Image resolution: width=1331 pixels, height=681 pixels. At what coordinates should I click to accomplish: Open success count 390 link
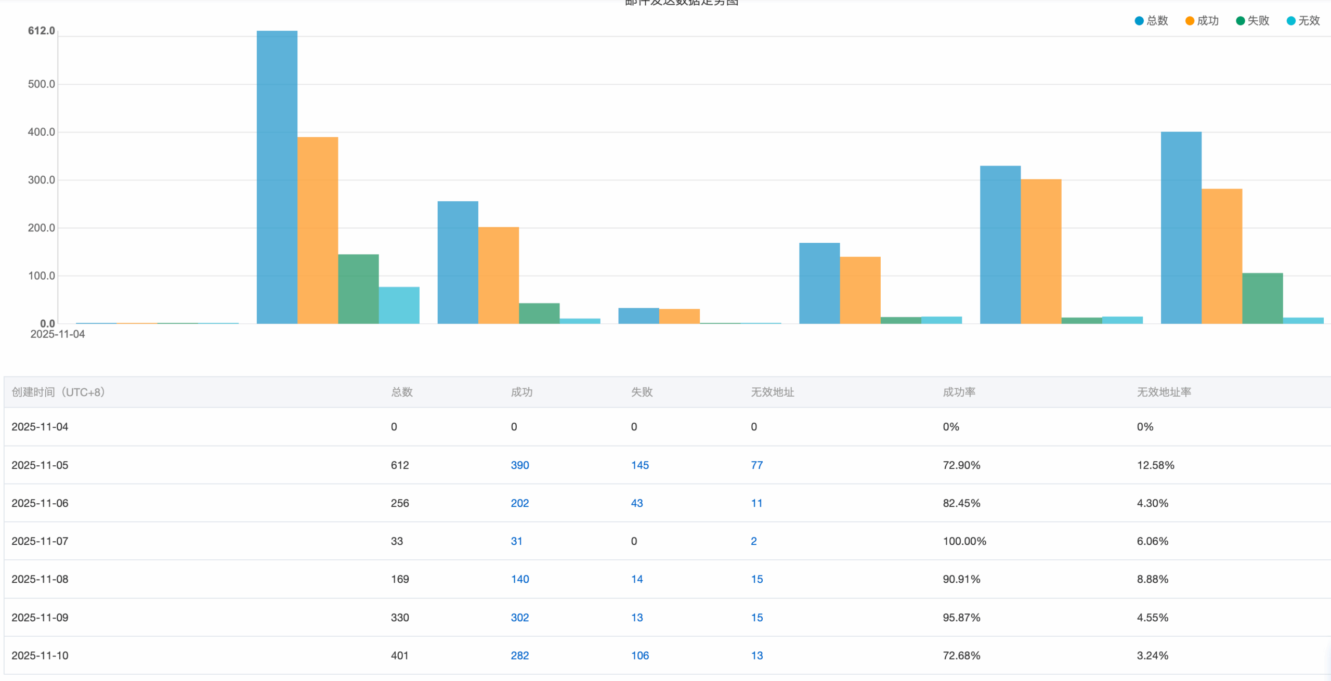[519, 465]
